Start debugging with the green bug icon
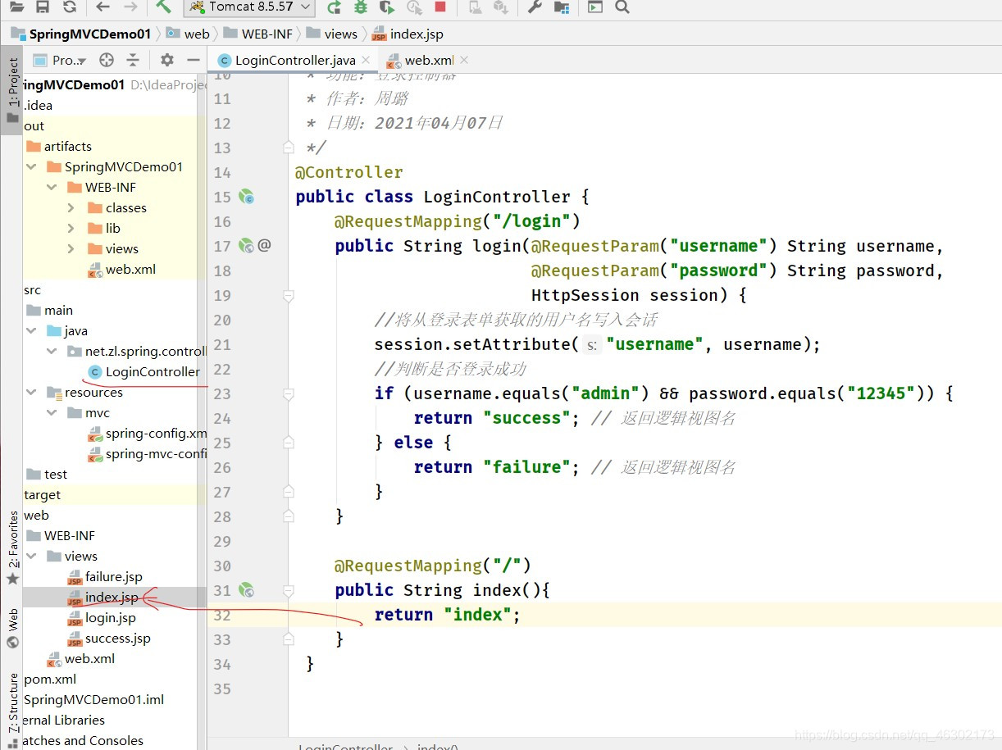This screenshot has width=1002, height=750. click(360, 7)
